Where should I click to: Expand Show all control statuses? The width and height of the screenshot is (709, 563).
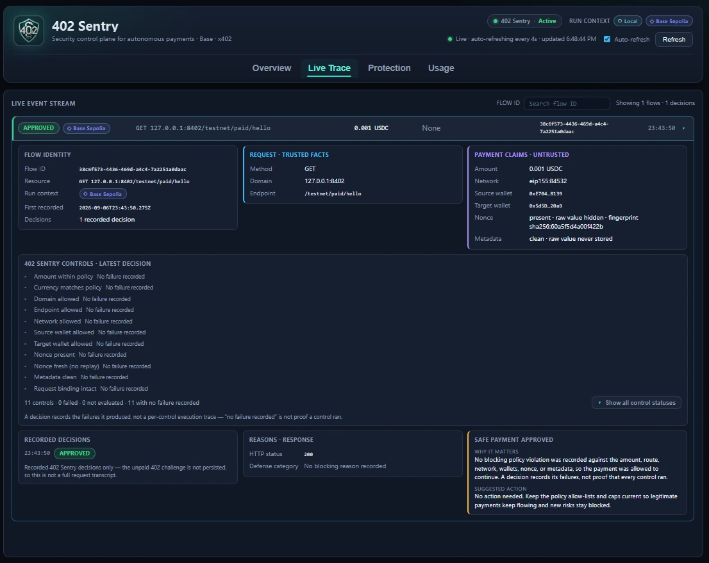pos(636,403)
